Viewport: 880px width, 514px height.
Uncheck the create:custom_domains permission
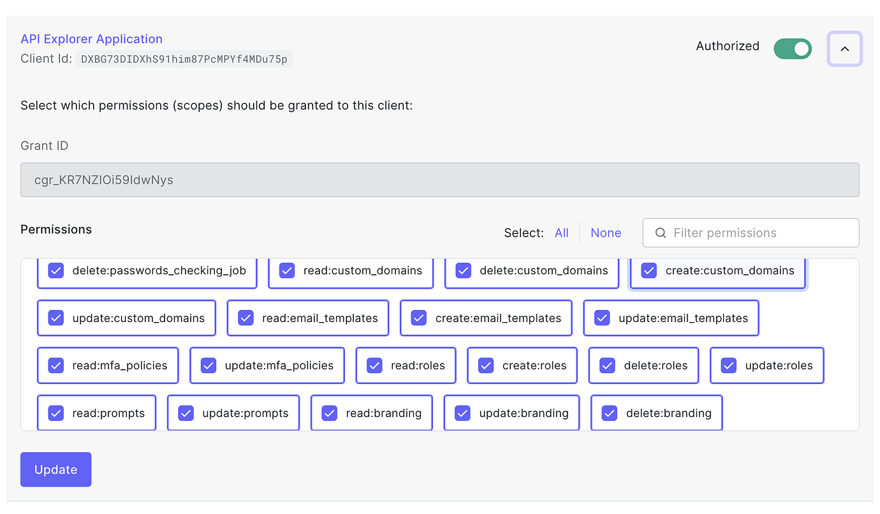click(649, 270)
